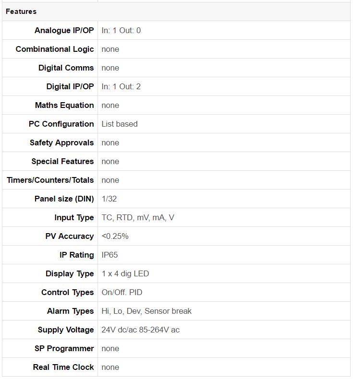Viewport: 353px width, 379px height.
Task: Select the "List based" PC Configuration value
Action: pos(120,124)
